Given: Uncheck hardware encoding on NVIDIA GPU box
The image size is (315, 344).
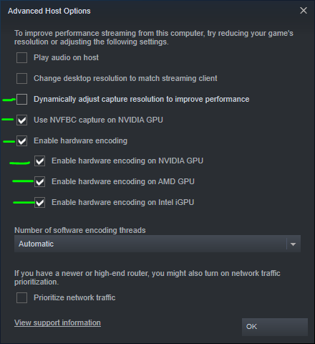Looking at the screenshot, I should (39, 161).
